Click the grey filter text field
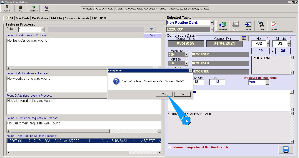This screenshot has width=299, height=158. [96, 29]
